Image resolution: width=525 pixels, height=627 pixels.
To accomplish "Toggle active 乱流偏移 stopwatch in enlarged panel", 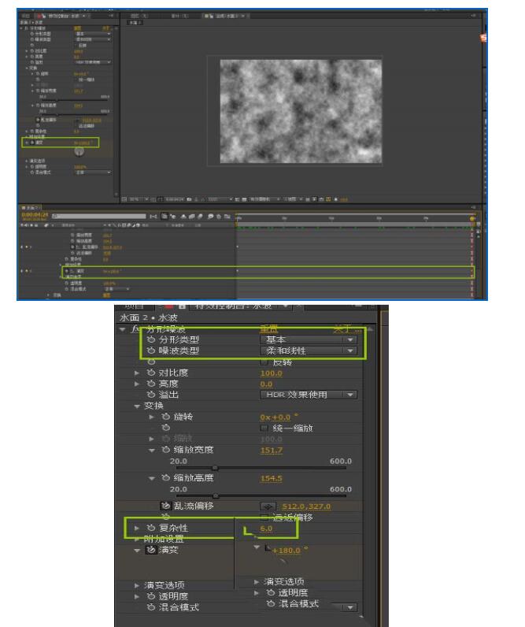I will pos(165,506).
